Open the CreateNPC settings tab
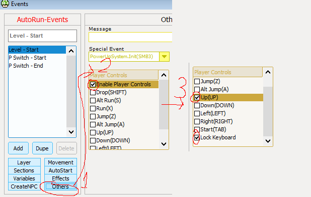Image resolution: width=311 pixels, height=197 pixels. 24,186
